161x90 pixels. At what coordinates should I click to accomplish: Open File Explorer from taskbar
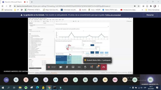click(20, 88)
